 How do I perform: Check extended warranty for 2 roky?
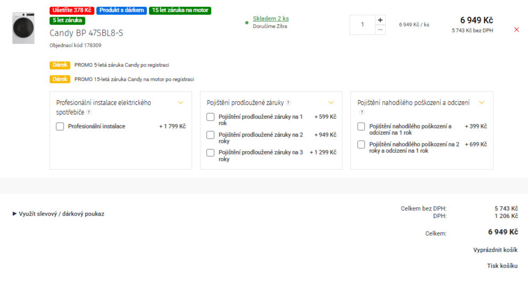tap(211, 135)
